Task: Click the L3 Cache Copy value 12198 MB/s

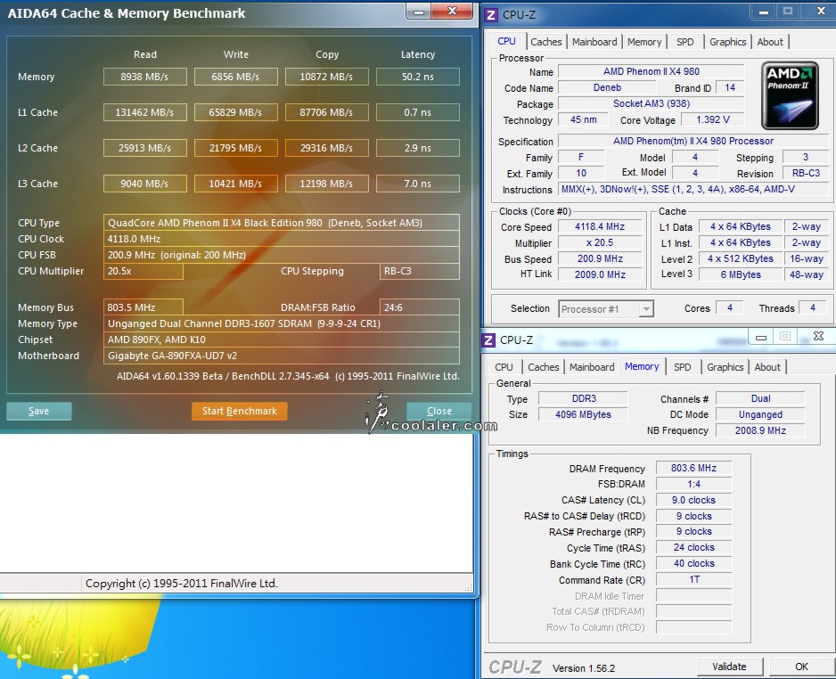Action: tap(326, 184)
